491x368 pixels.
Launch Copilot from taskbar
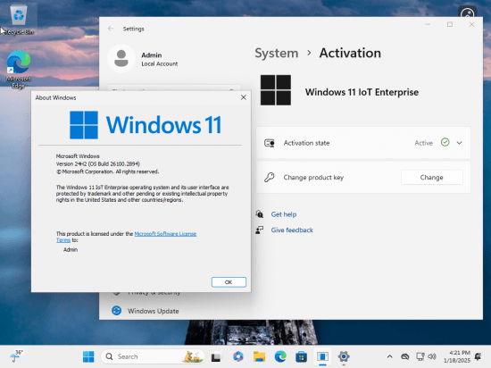[238, 356]
